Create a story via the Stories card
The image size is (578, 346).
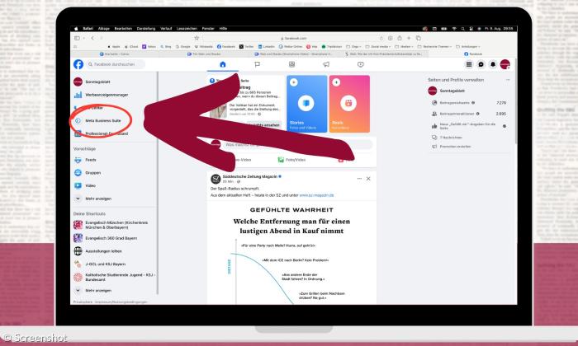pyautogui.click(x=306, y=104)
